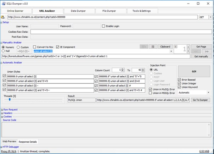The width and height of the screenshot is (214, 154).
Task: Open the Data Dumper tab
Action: (79, 11)
